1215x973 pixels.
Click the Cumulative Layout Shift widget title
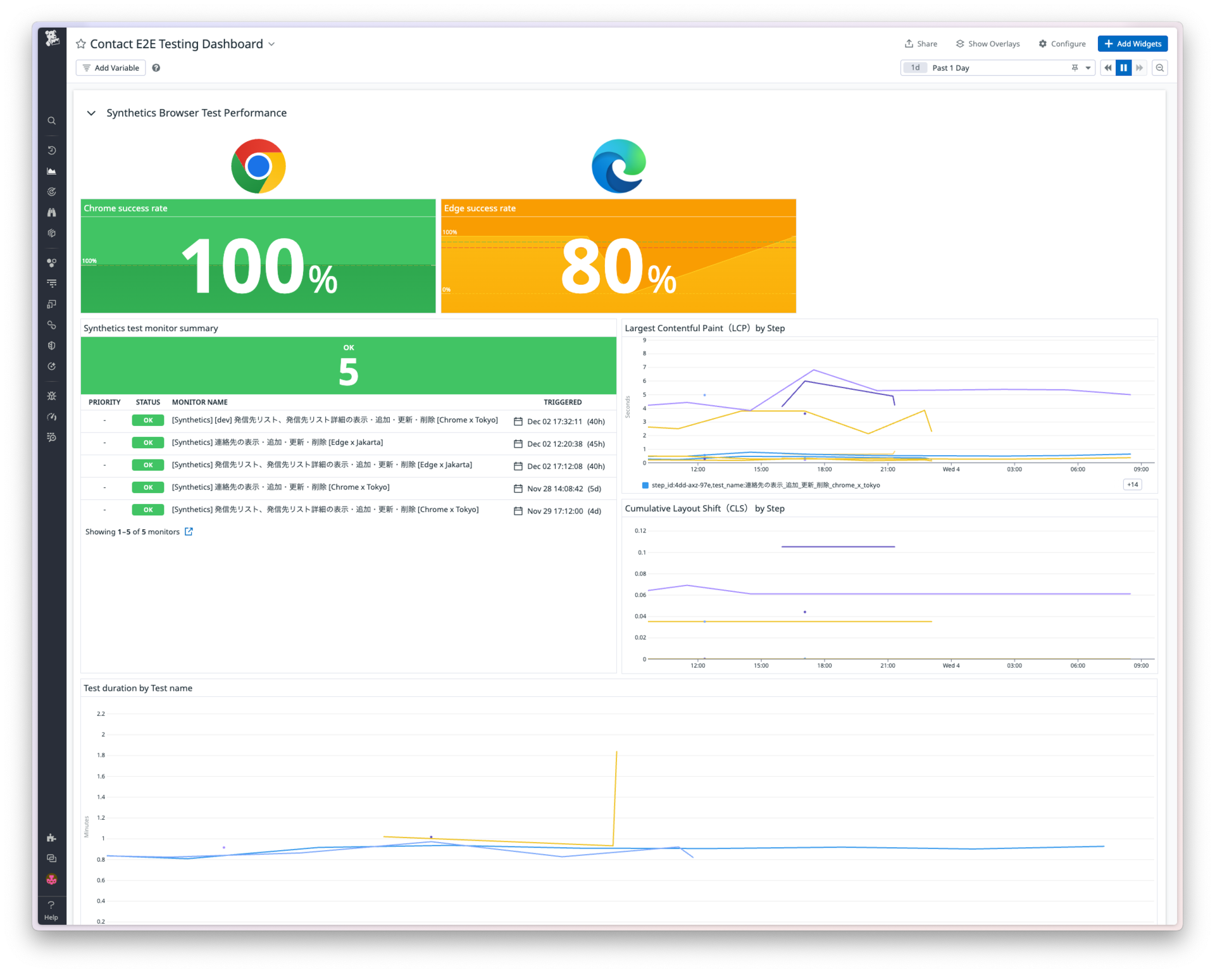(x=705, y=509)
